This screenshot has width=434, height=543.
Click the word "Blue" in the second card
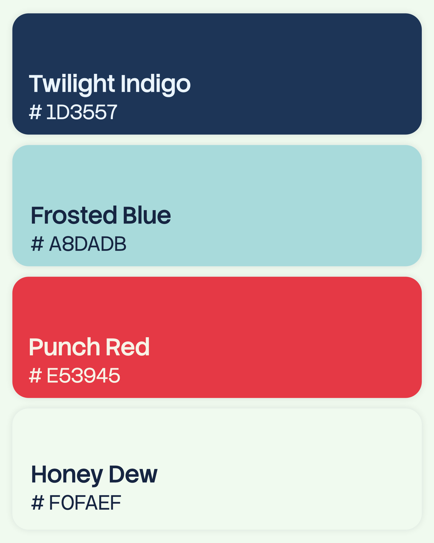click(x=147, y=215)
